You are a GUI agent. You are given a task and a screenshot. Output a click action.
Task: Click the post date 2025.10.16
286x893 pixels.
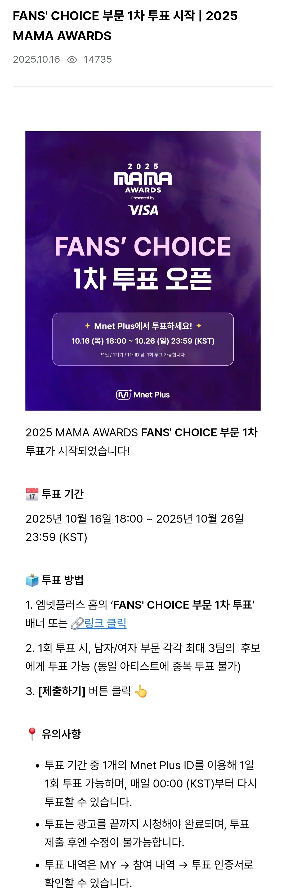[36, 59]
